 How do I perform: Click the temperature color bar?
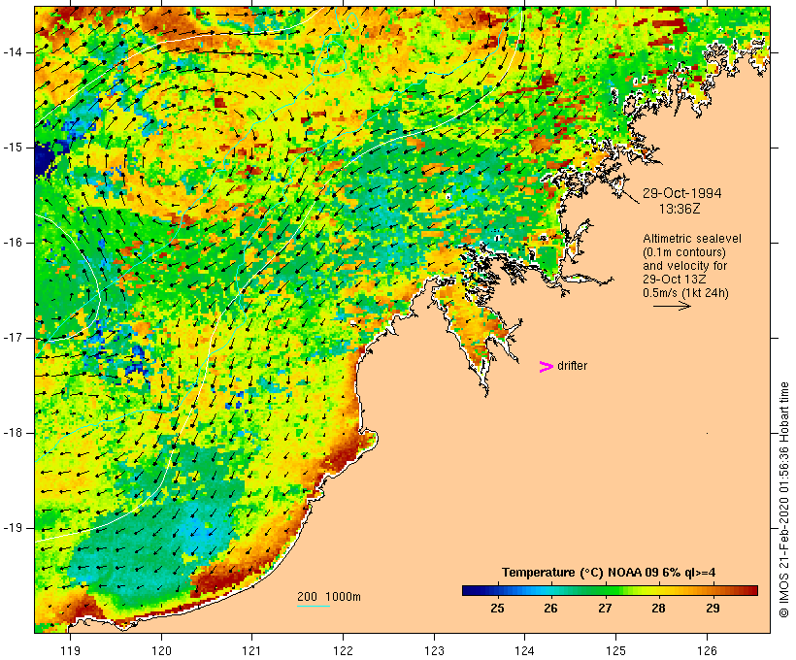pos(610,590)
